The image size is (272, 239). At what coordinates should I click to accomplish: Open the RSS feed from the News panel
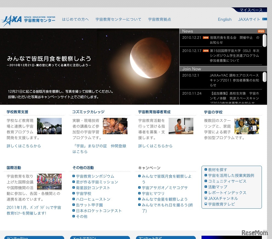261,31
